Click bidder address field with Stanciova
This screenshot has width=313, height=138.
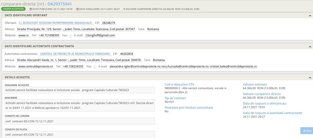[76, 29]
